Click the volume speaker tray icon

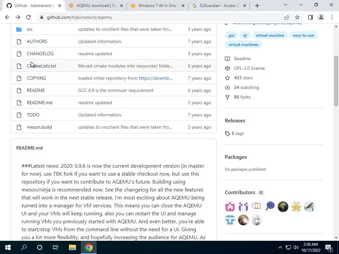(296, 247)
